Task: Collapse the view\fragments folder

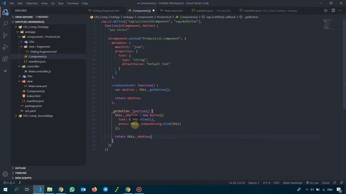Action: tap(39, 47)
